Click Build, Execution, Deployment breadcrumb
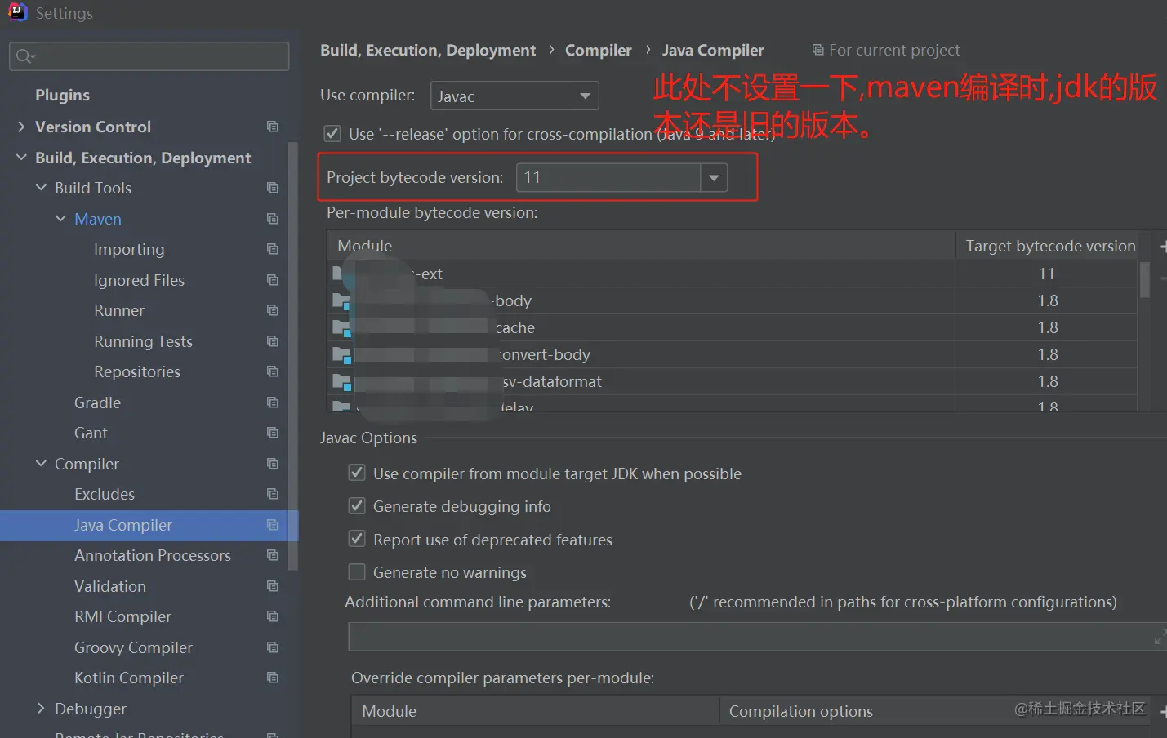Image resolution: width=1167 pixels, height=738 pixels. pos(428,51)
